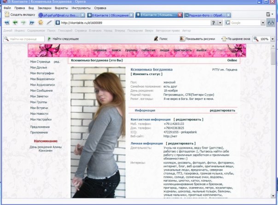Open группы in VK header
The image size is (278, 205).
click(131, 50)
